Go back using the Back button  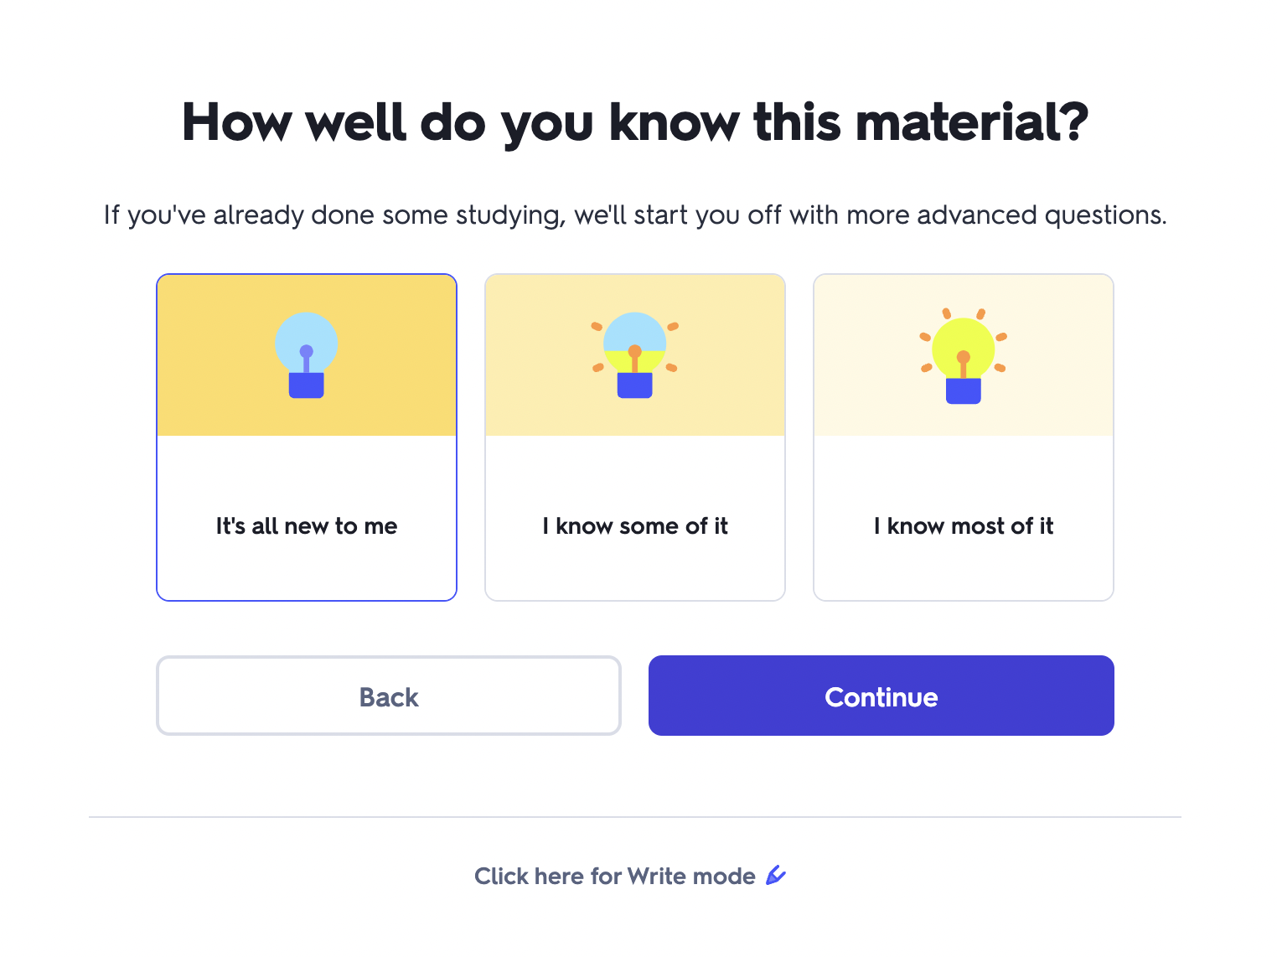389,696
